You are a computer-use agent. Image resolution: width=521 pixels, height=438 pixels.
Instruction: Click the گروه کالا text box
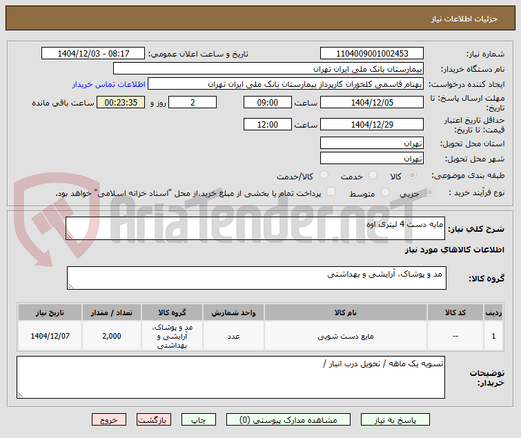pos(257,278)
